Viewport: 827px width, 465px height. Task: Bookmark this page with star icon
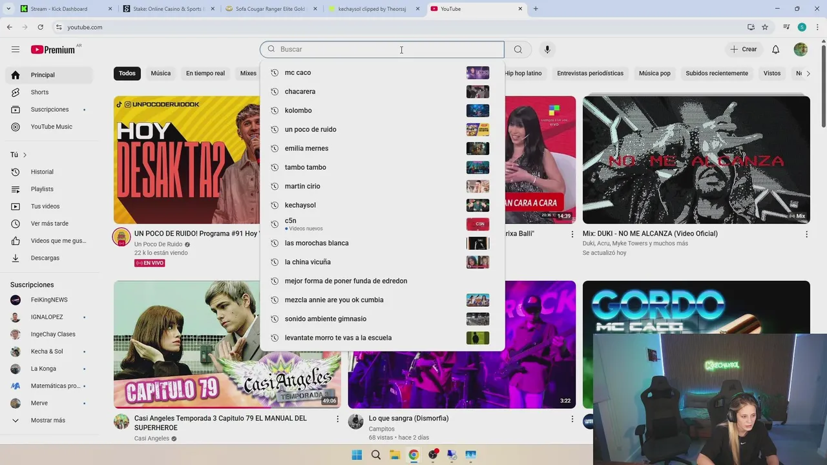click(x=765, y=27)
